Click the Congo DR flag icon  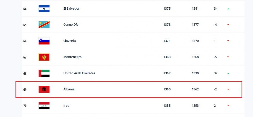pyautogui.click(x=44, y=25)
